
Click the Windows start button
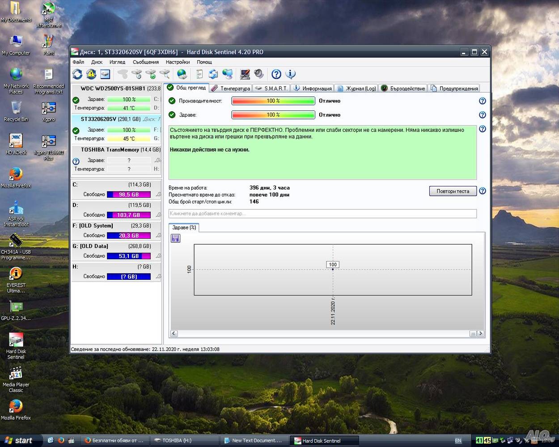[21, 440]
